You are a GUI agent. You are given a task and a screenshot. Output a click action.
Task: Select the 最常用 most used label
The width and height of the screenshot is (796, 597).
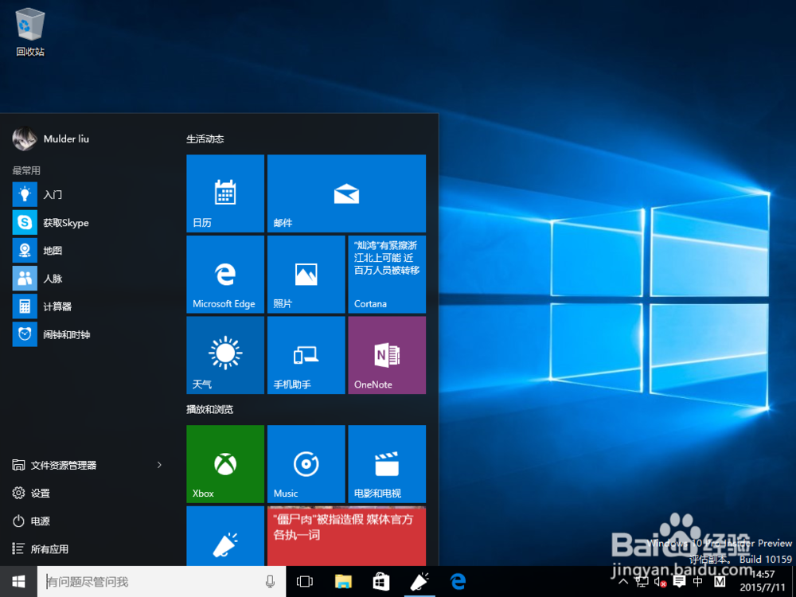pyautogui.click(x=26, y=170)
